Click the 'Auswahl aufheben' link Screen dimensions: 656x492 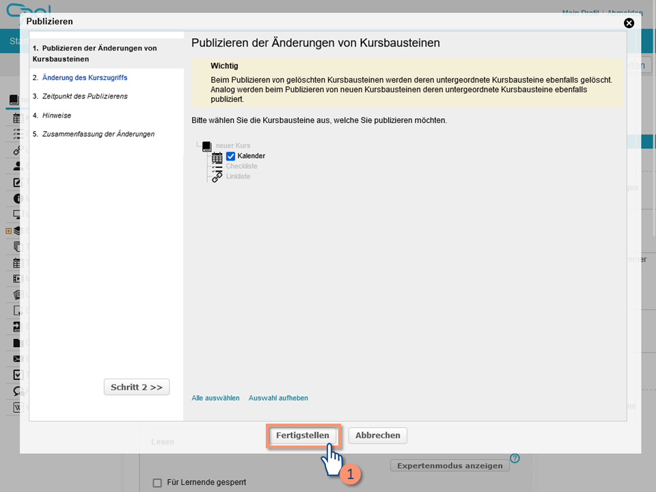tap(278, 398)
